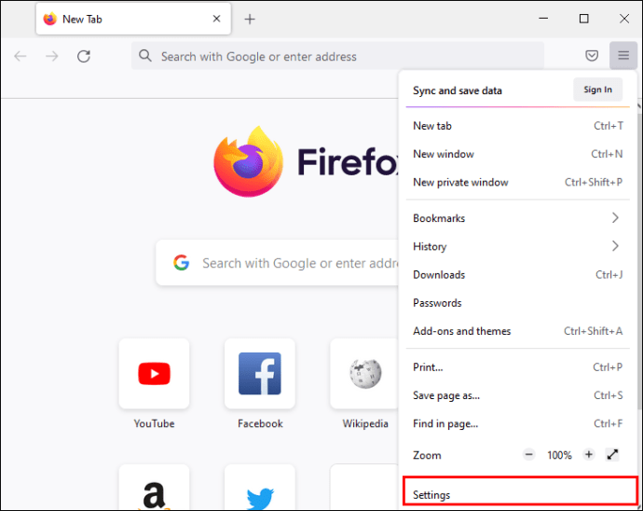Open the Amazon shortcut tile
The image size is (643, 511).
click(x=154, y=488)
